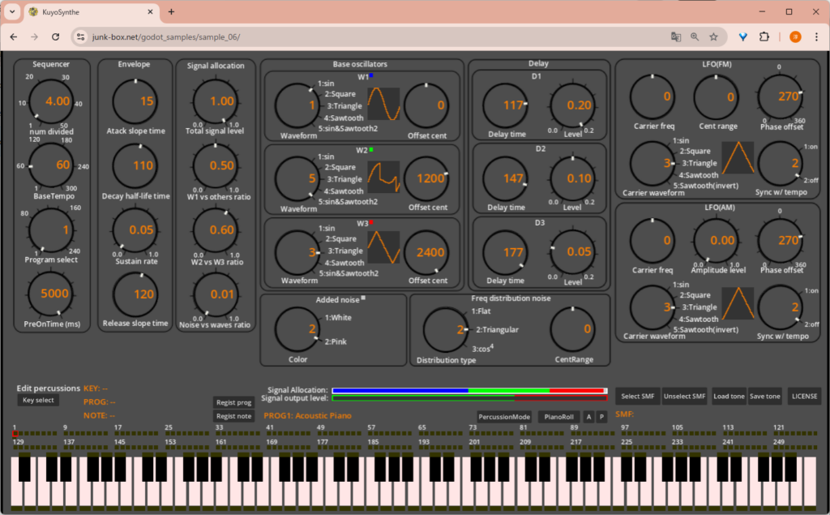Toggle the small P button beside PianoRoll

[601, 417]
